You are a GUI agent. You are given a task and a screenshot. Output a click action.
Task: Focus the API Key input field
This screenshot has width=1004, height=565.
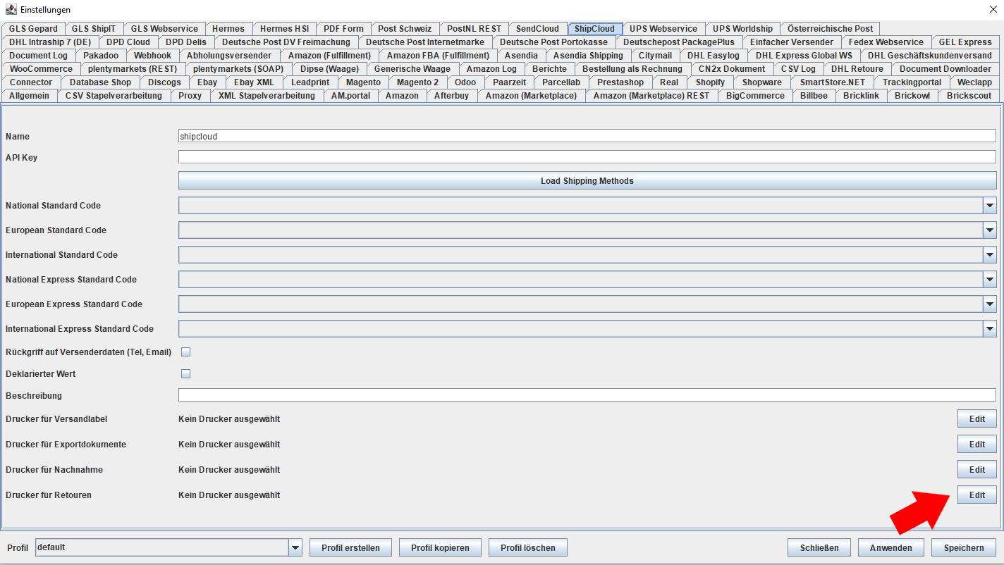[x=587, y=157]
